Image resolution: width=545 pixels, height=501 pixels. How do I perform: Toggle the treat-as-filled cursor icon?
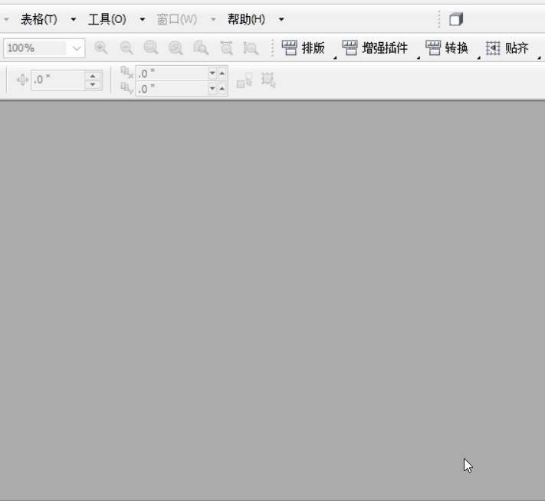coord(244,80)
